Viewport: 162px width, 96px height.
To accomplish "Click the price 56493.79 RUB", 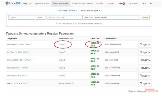I will coord(95,60).
